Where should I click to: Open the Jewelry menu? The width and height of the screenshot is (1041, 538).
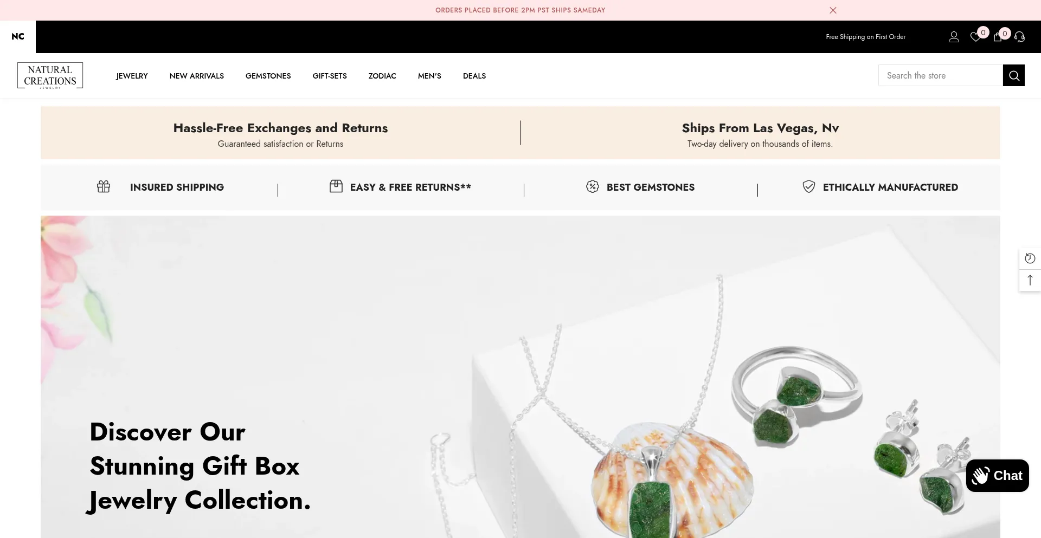pos(132,76)
